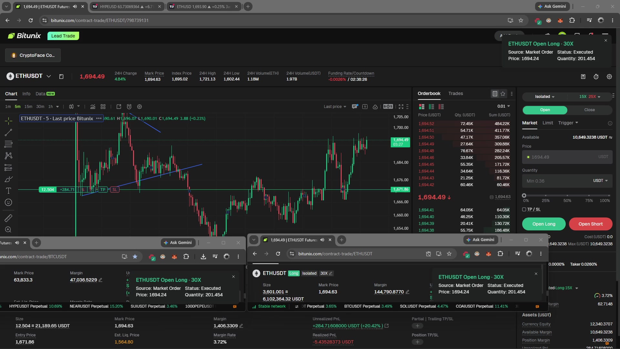
Task: Edit margin pencil icon next to 1,406.3309
Action: (x=241, y=326)
